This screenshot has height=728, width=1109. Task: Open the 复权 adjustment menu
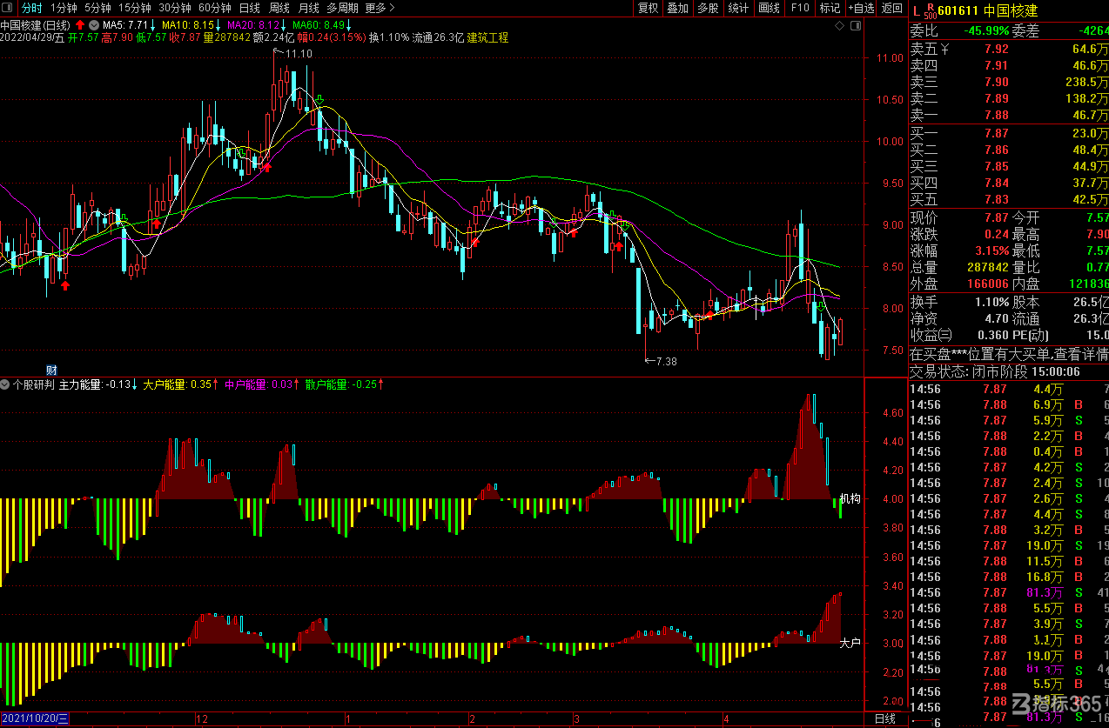(x=648, y=8)
